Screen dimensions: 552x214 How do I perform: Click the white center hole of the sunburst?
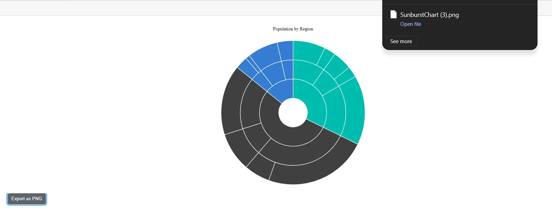tap(293, 113)
